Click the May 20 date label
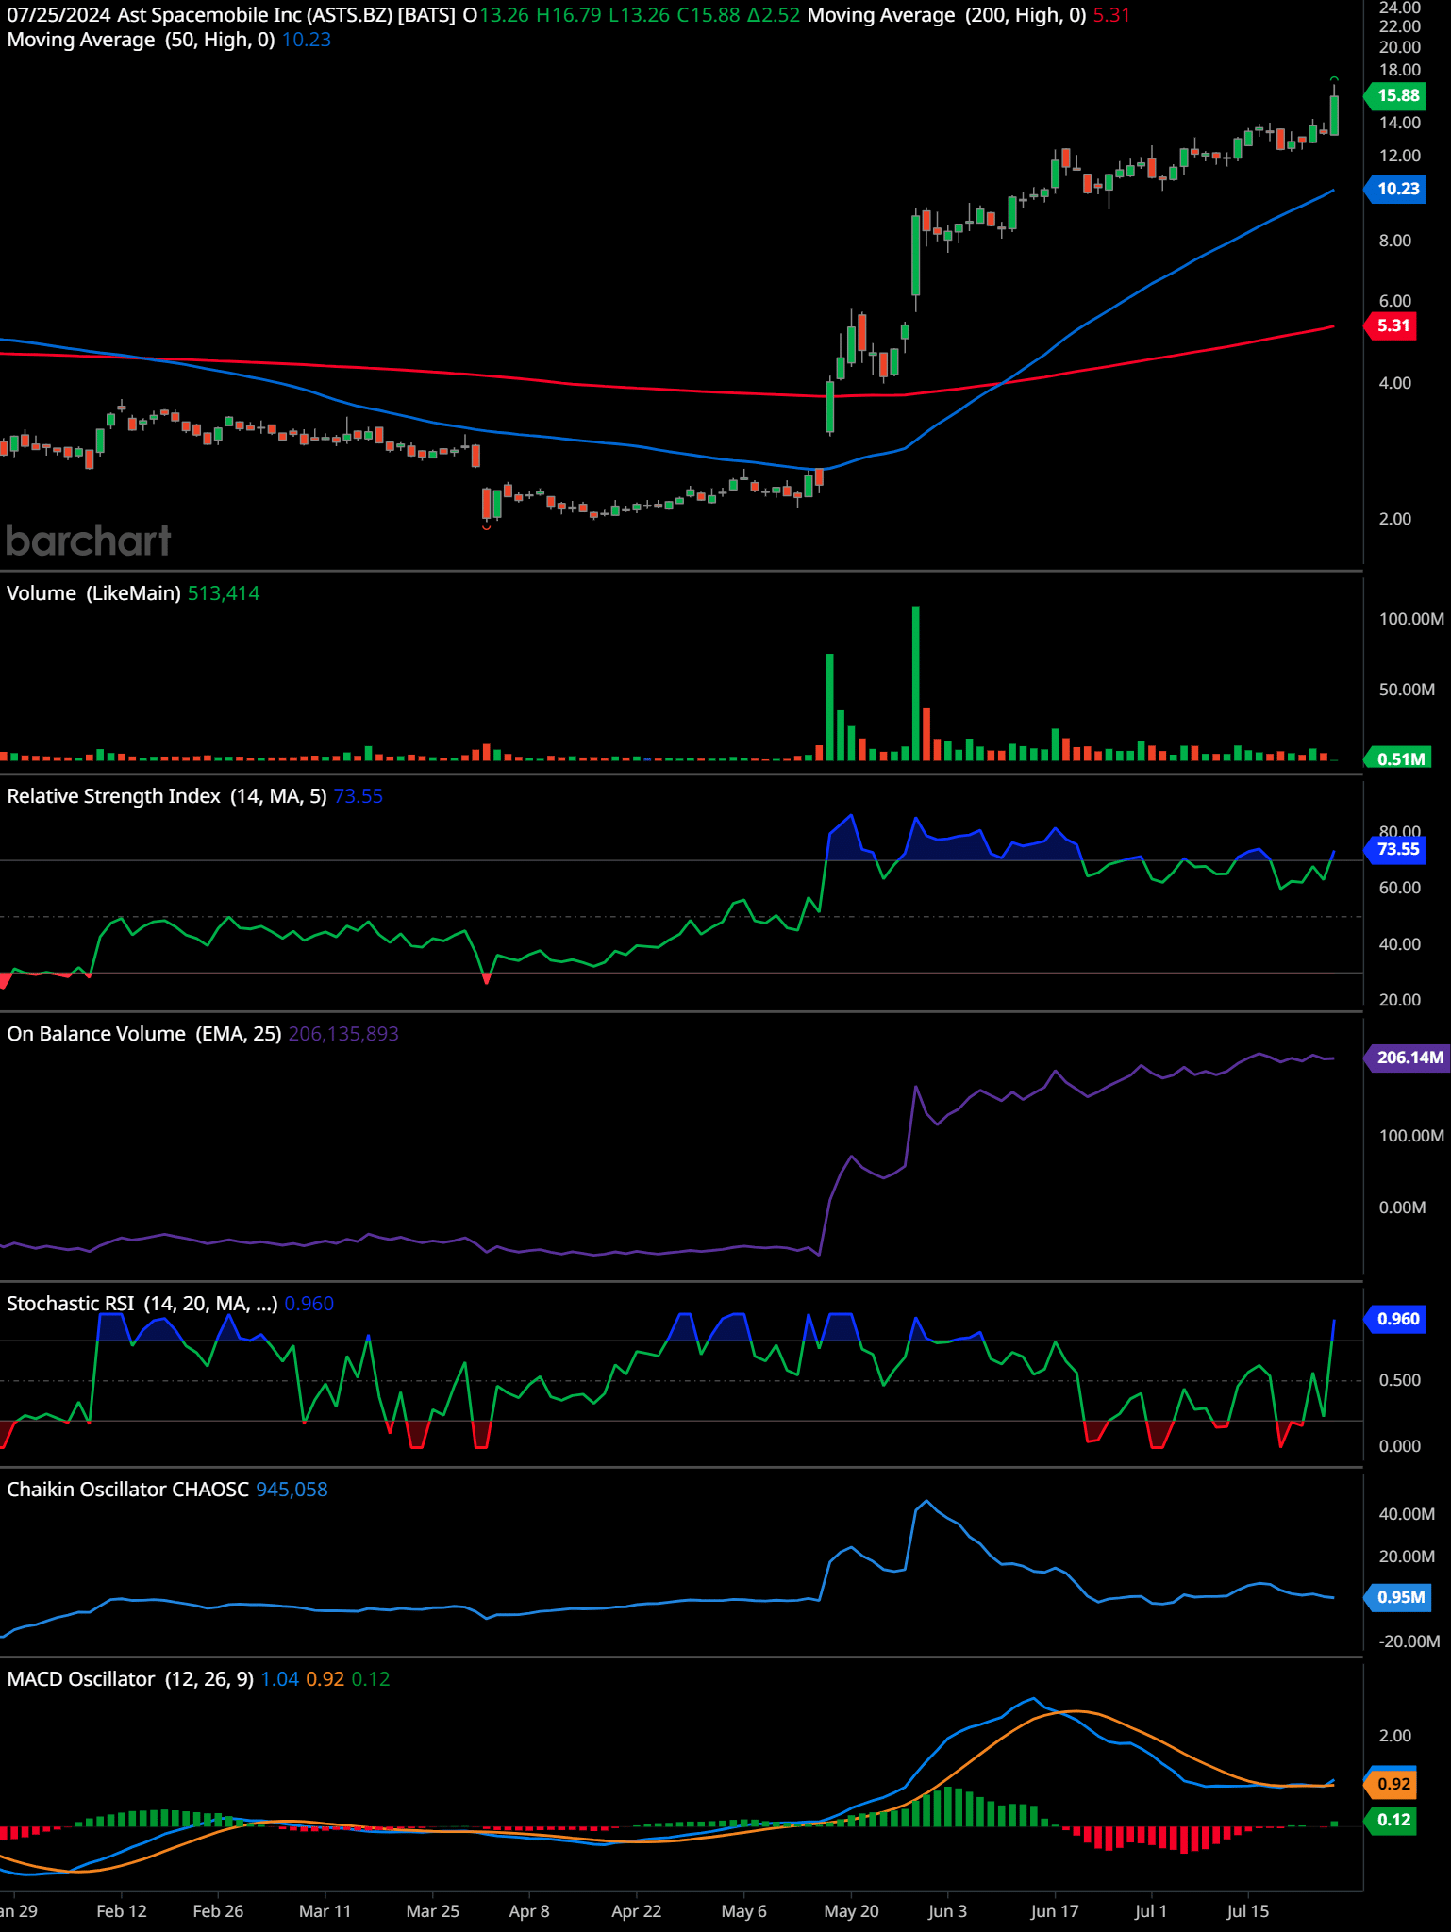 click(x=851, y=1911)
